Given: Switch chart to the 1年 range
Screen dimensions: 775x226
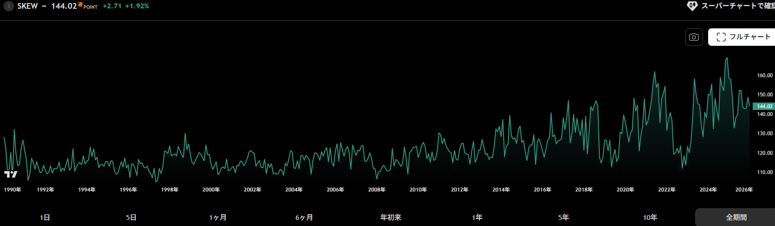Looking at the screenshot, I should (x=477, y=217).
